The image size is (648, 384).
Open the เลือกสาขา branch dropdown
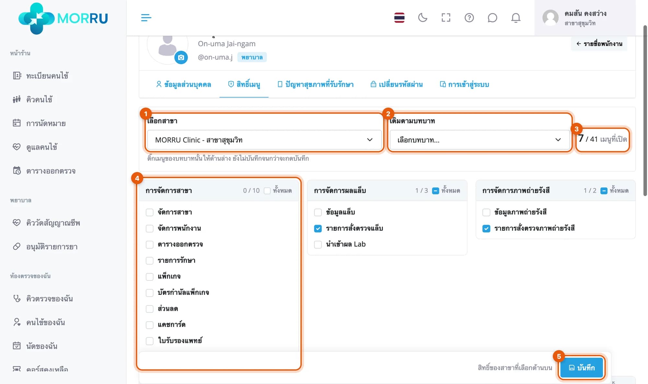(x=264, y=140)
